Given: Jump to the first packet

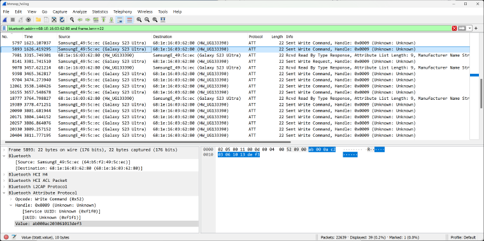Looking at the screenshot, I should [x=104, y=20].
